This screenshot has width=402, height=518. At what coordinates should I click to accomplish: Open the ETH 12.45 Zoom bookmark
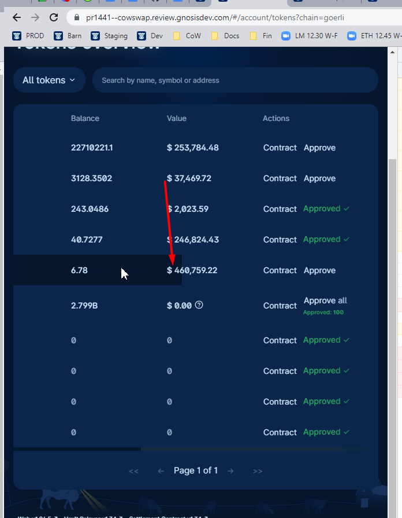(374, 36)
